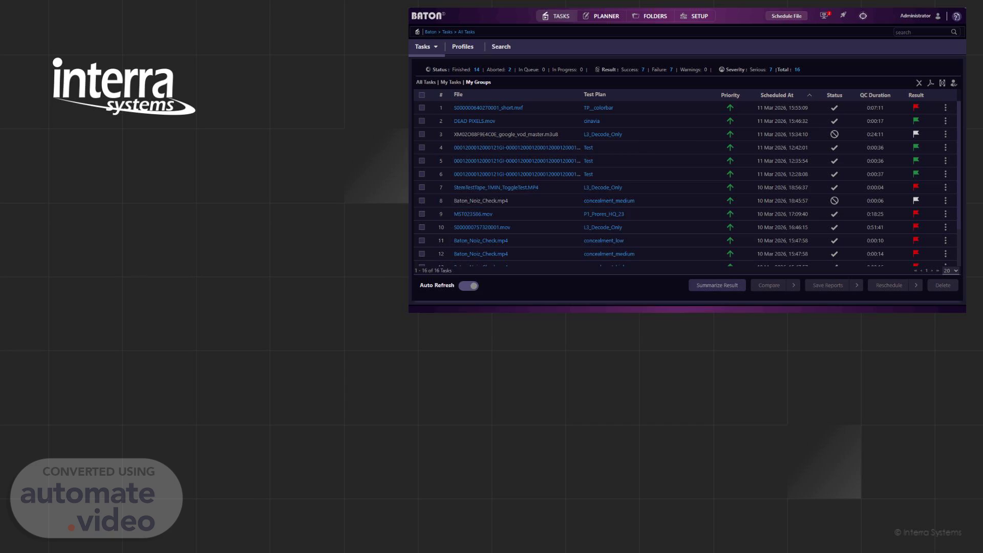The width and height of the screenshot is (983, 553).
Task: Open the TP__colorbar test plan link
Action: click(598, 108)
